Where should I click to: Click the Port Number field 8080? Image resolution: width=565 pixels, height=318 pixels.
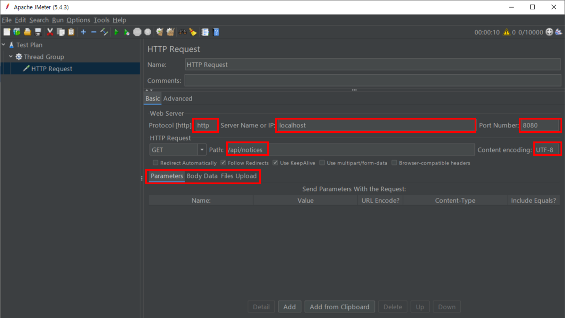(x=540, y=125)
